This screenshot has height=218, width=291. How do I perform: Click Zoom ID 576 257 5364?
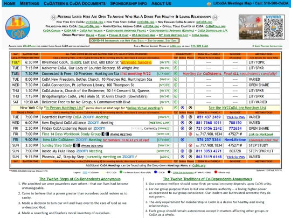click(x=209, y=140)
